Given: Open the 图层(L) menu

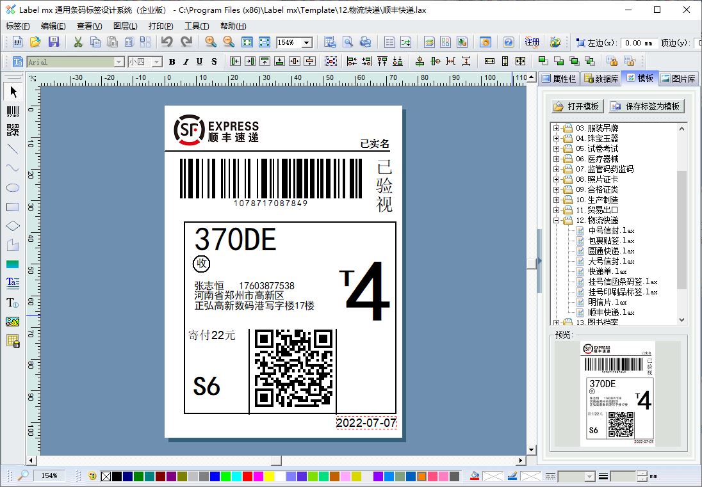Looking at the screenshot, I should (x=126, y=26).
